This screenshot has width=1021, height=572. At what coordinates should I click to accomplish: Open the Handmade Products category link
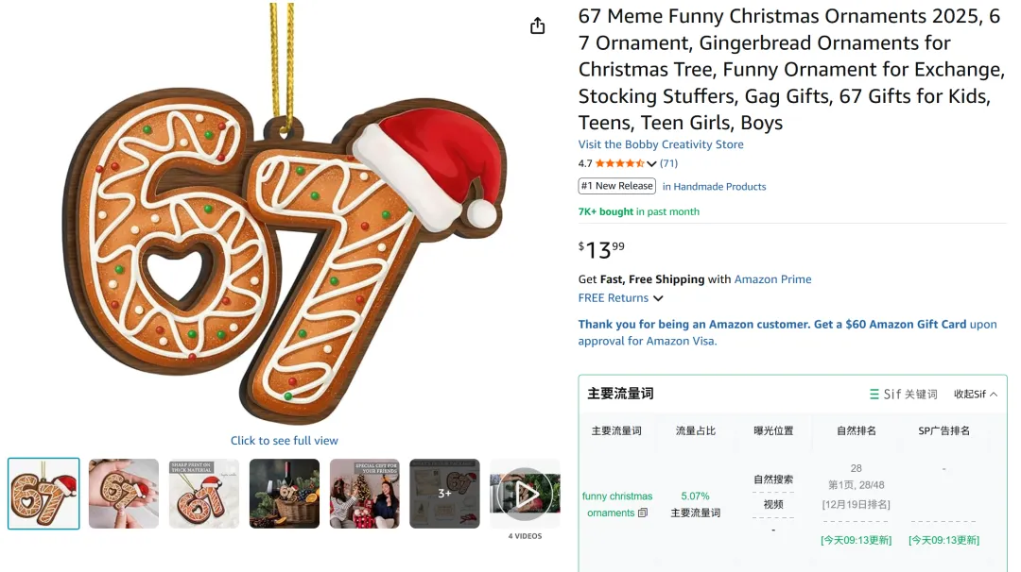(x=714, y=187)
